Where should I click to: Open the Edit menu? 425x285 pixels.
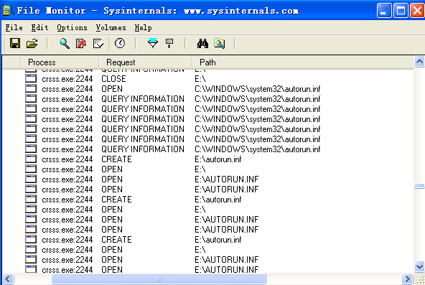[39, 27]
